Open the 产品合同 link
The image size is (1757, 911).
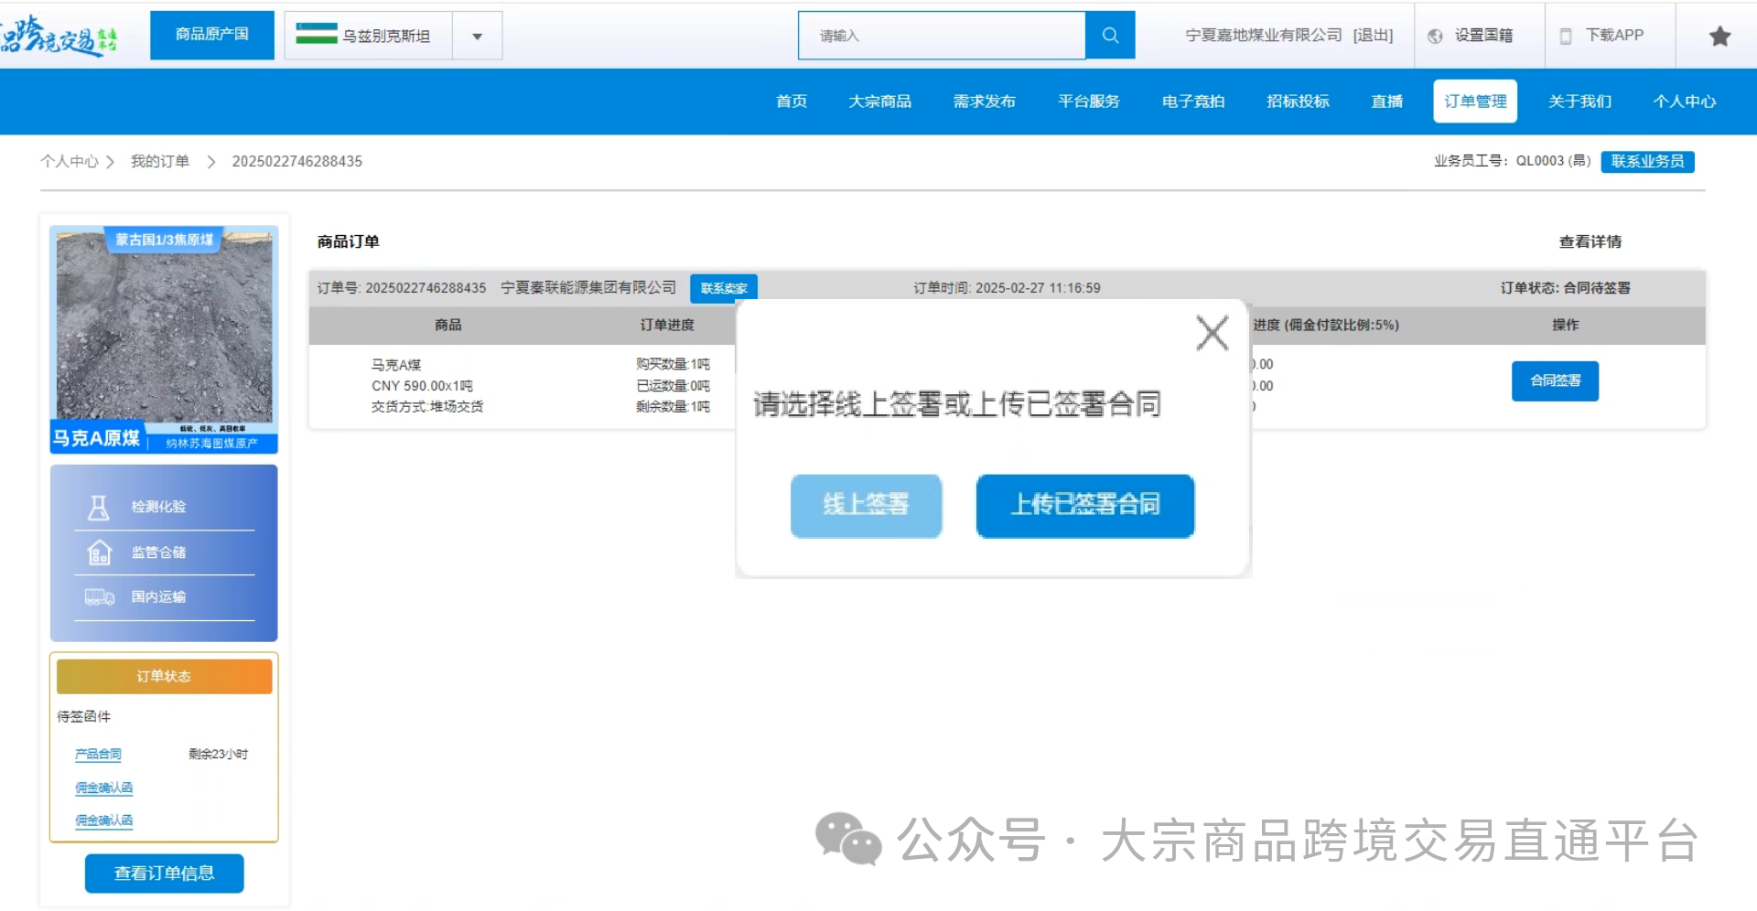[98, 755]
